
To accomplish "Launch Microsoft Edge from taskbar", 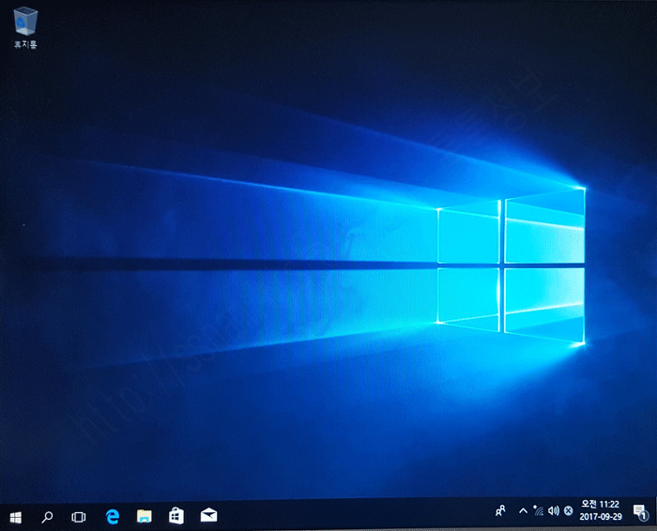I will tap(113, 516).
